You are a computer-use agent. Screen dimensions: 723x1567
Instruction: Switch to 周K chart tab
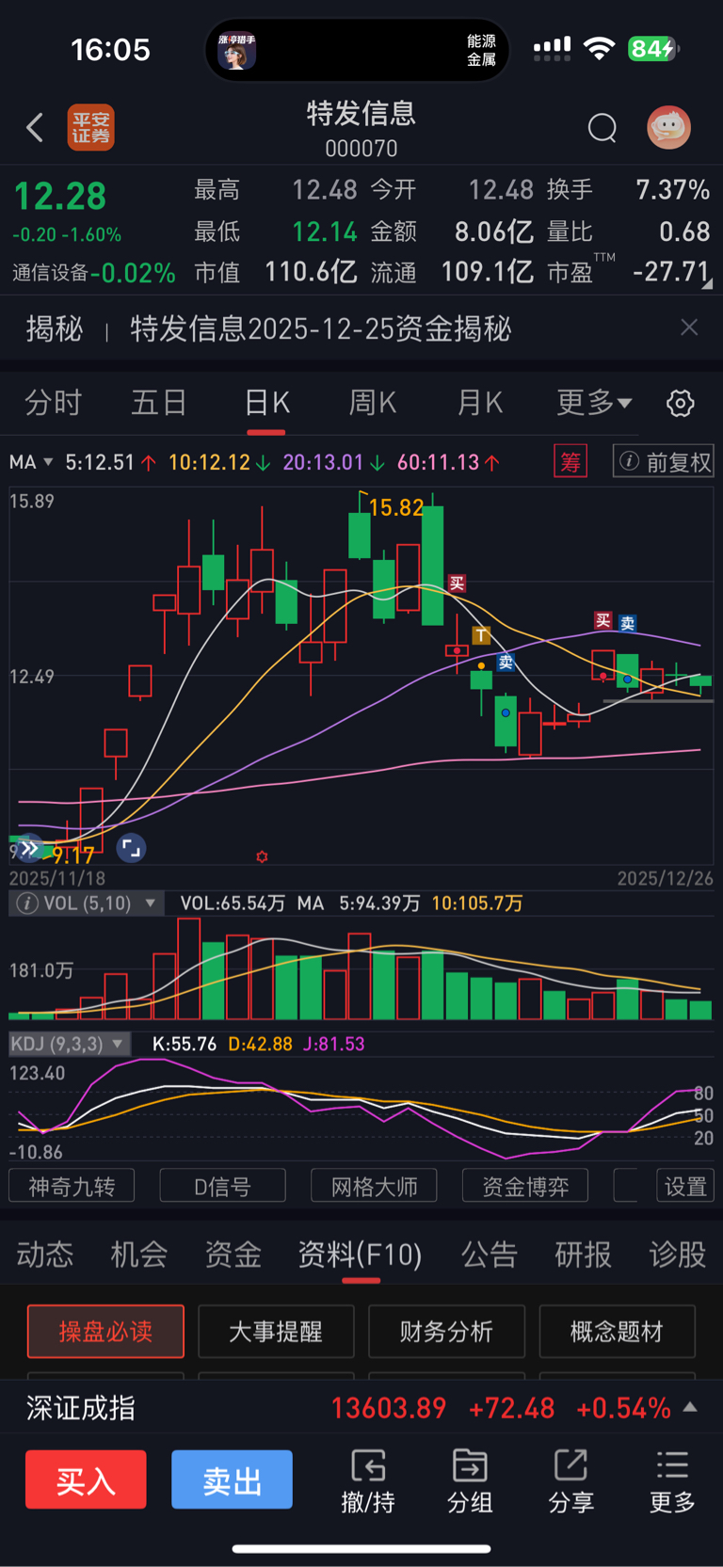(x=373, y=403)
